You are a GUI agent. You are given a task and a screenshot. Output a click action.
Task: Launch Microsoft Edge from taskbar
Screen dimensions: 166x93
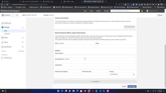point(77,91)
